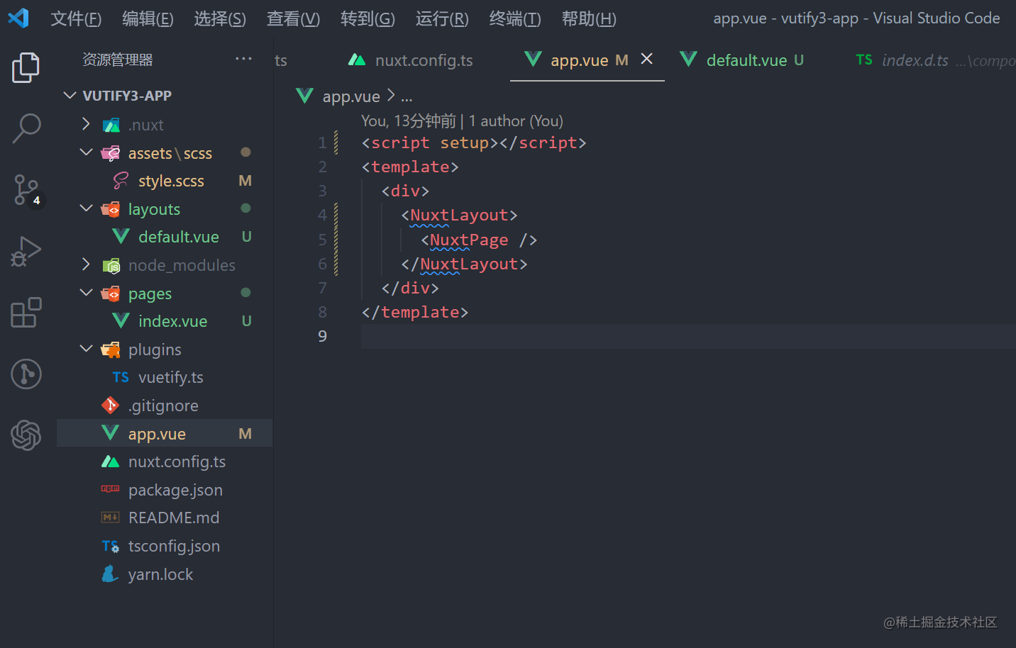Click the breadcrumb ellipsis after app.vue
The width and height of the screenshot is (1016, 648).
(x=407, y=97)
